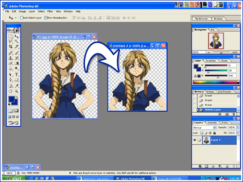Open the Fill slider arrow
243x182 pixels.
[x=237, y=133]
